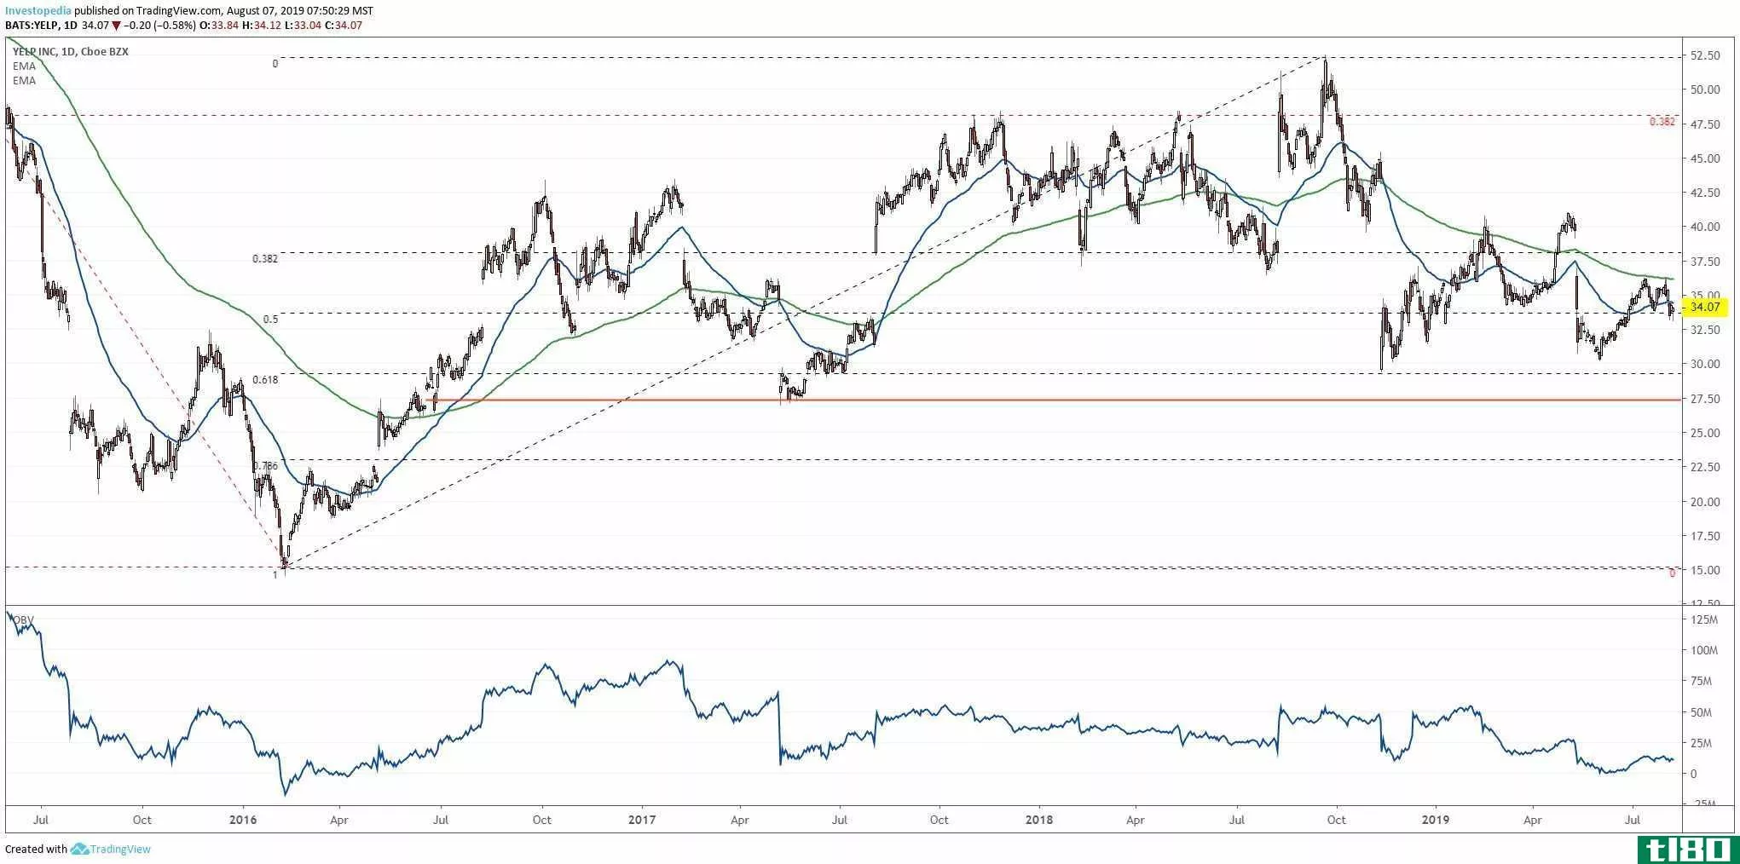Viewport: 1740px width, 864px height.
Task: Click the 0.618 Fibonacci level label
Action: click(x=265, y=380)
